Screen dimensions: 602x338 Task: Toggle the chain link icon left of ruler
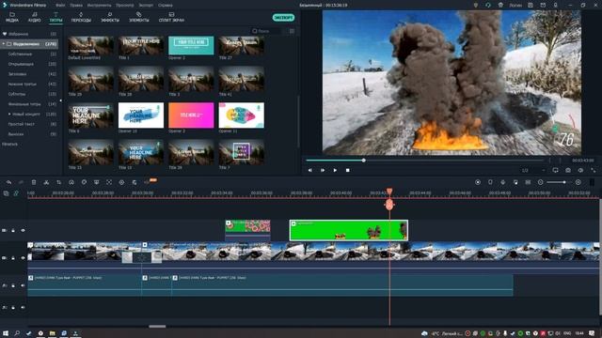coord(16,193)
